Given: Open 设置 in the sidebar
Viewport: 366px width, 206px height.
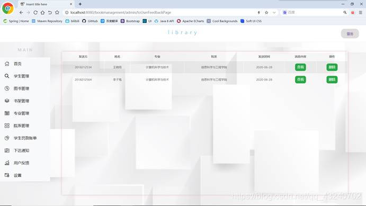Looking at the screenshot, I should tap(17, 175).
